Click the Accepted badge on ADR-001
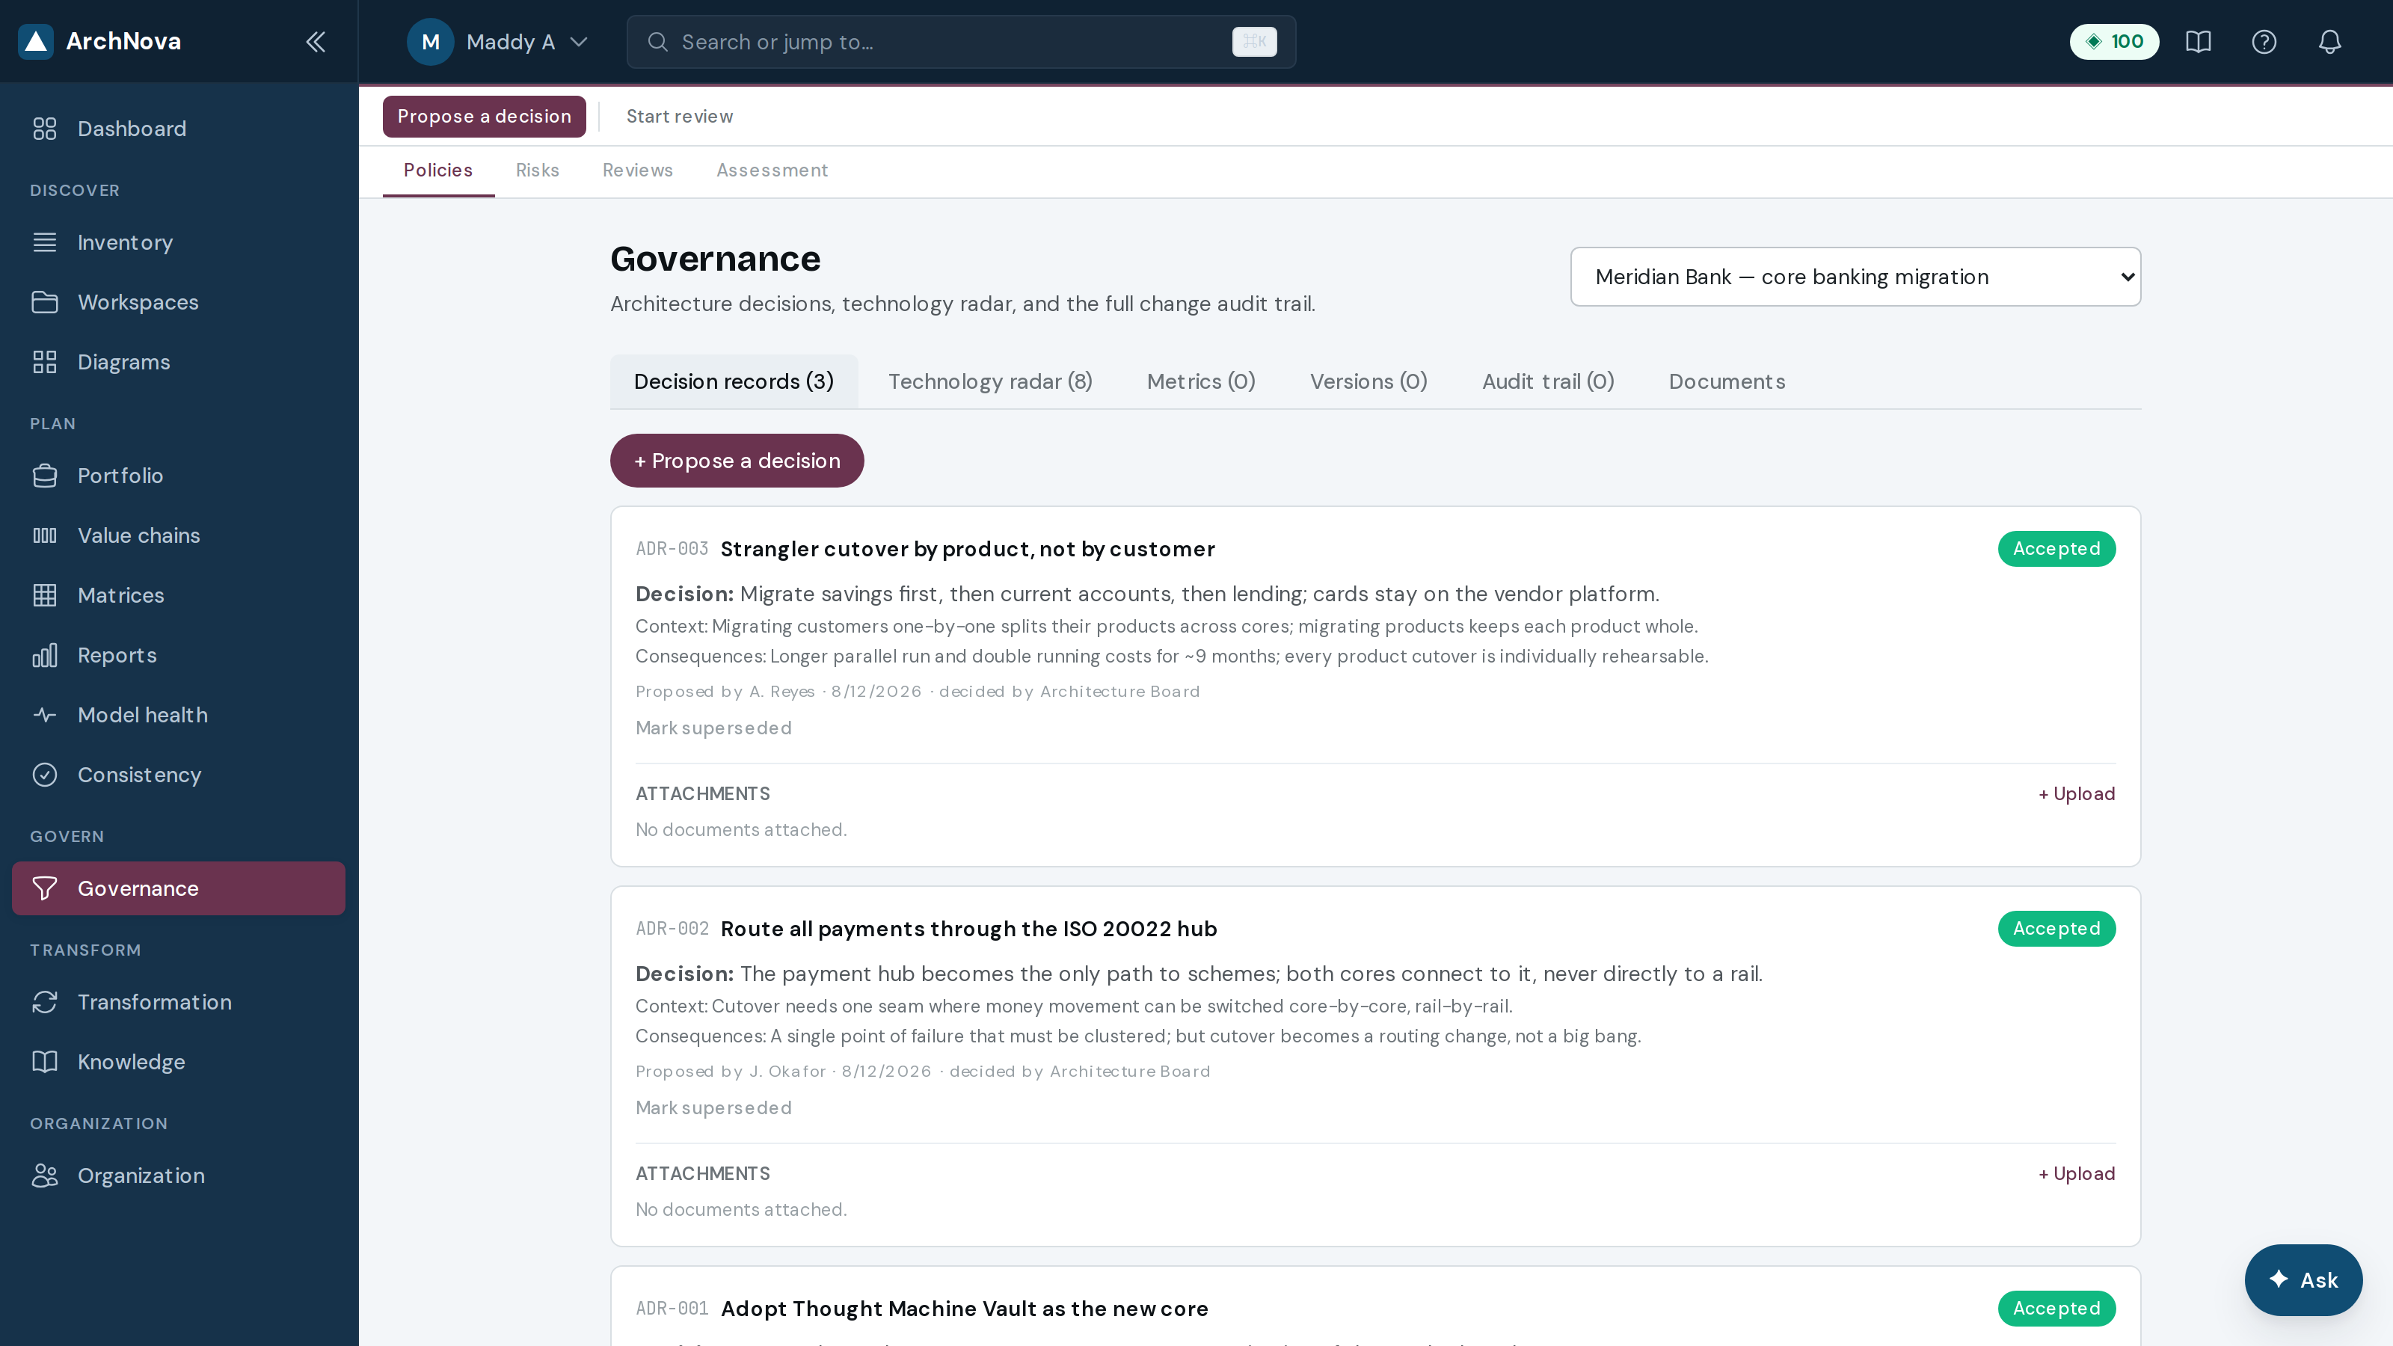2393x1346 pixels. 2056,1309
